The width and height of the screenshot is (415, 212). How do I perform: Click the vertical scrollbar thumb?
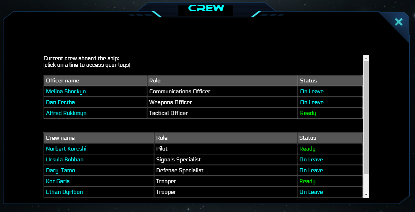click(366, 117)
